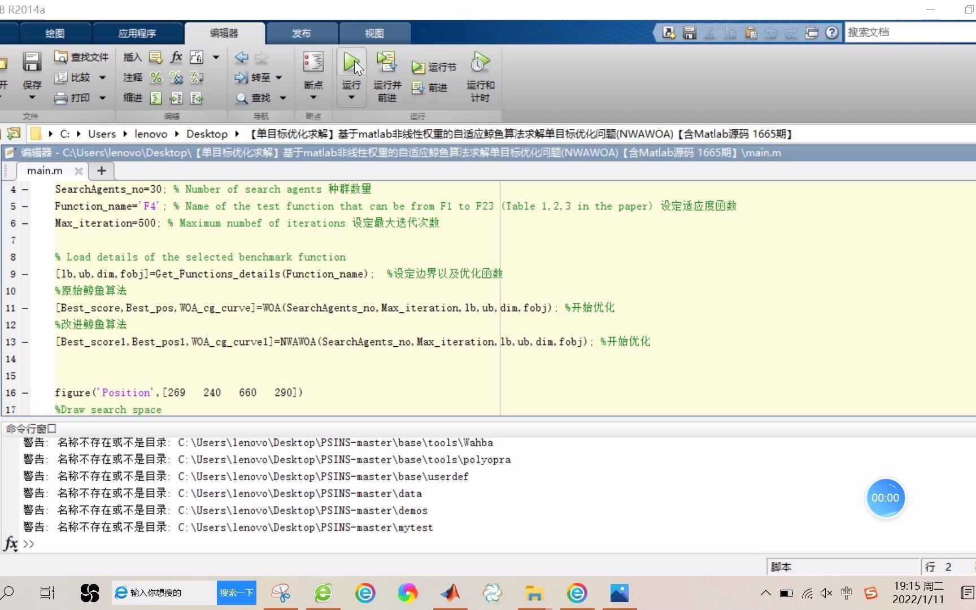The image size is (976, 610).
Task: Click Run and Advance (运行并前进)
Action: 387,76
